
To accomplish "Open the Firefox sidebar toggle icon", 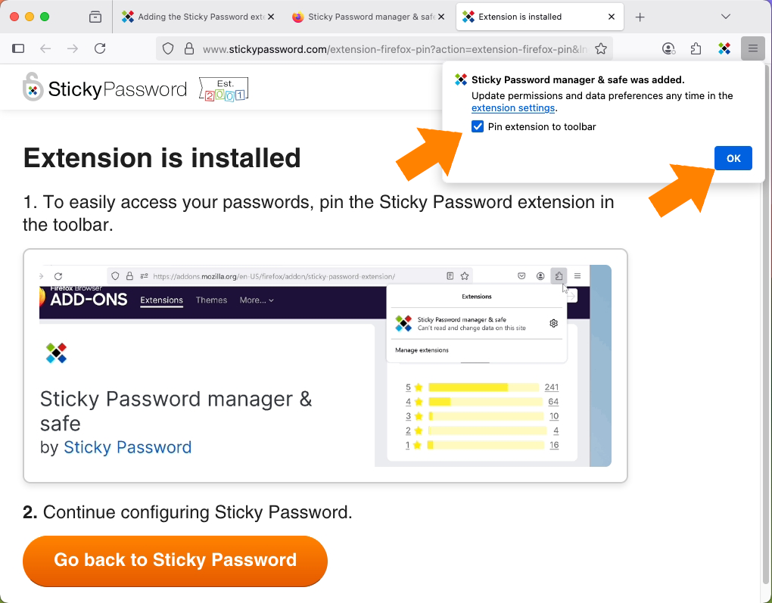I will coord(18,48).
